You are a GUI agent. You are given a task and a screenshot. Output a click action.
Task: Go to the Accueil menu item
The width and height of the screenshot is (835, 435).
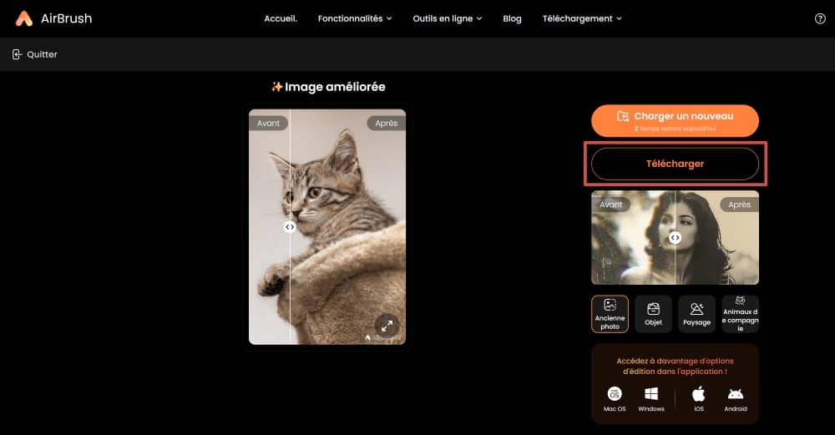click(281, 18)
